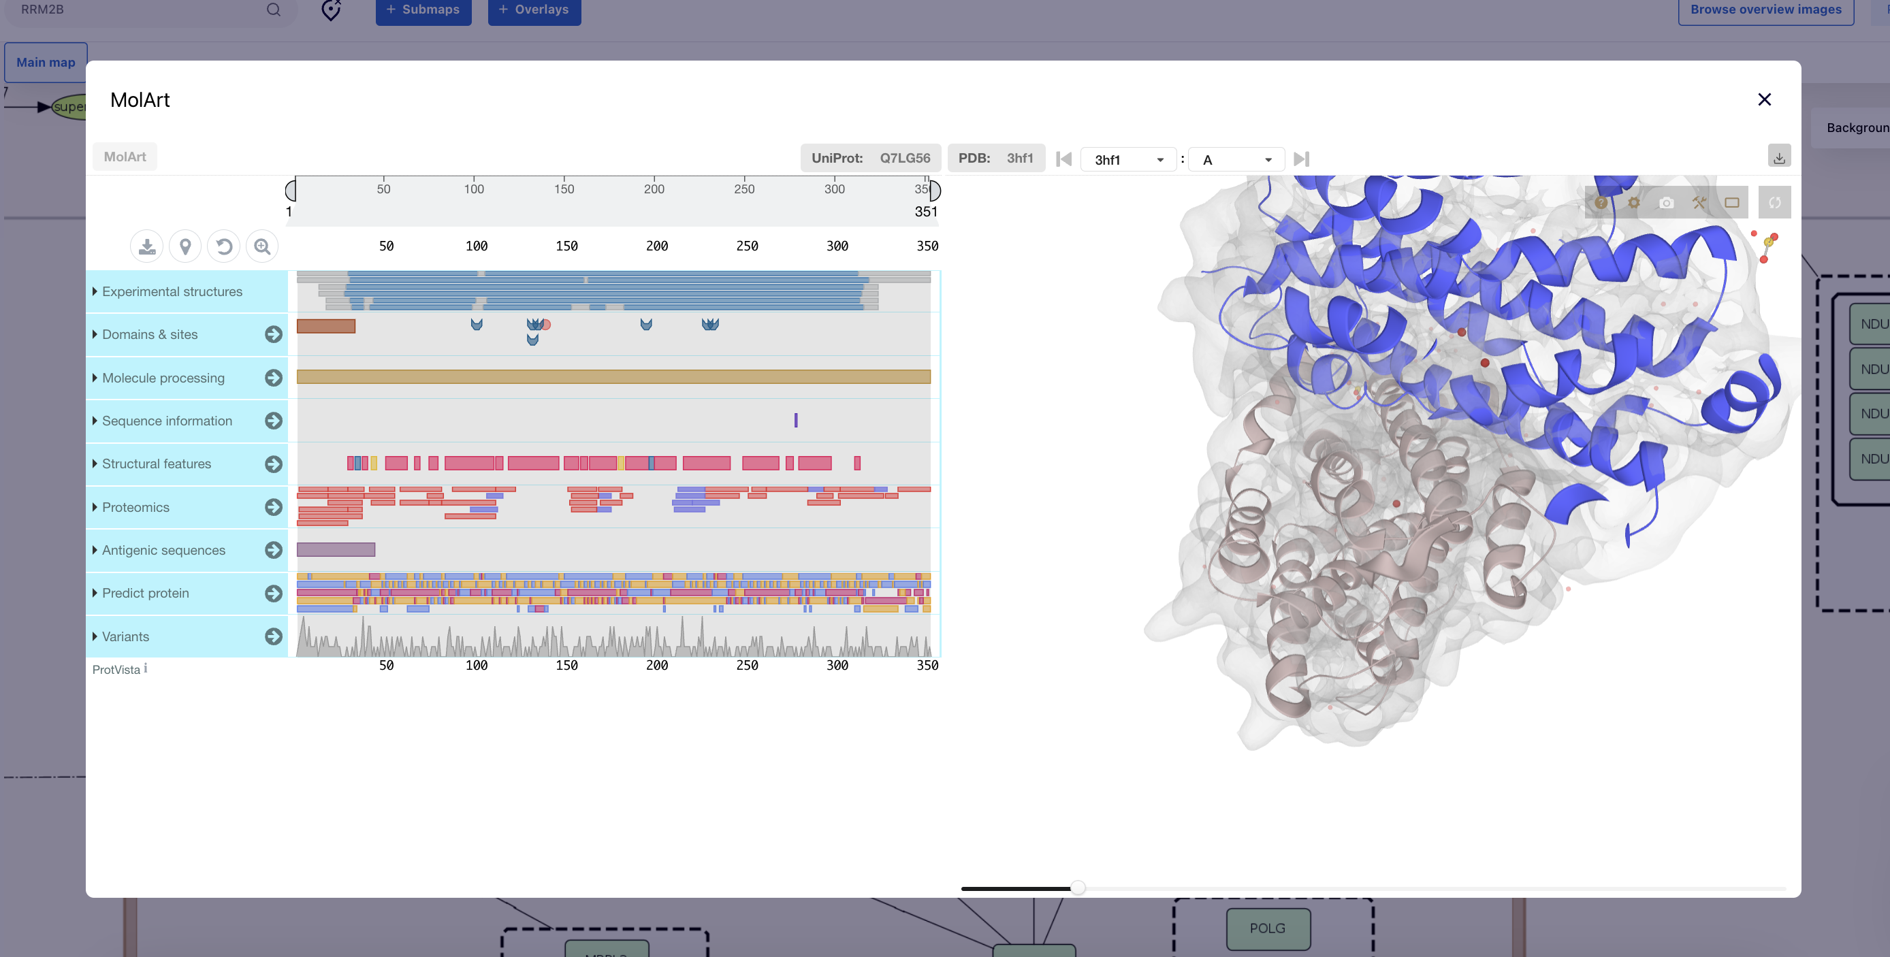Toggle the Proteomics arrow button
This screenshot has height=957, width=1890.
pyautogui.click(x=274, y=508)
